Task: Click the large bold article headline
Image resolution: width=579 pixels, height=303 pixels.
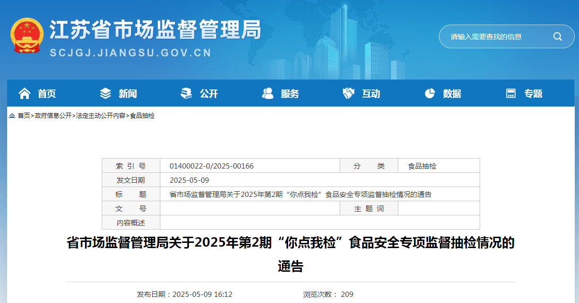Action: [290, 255]
